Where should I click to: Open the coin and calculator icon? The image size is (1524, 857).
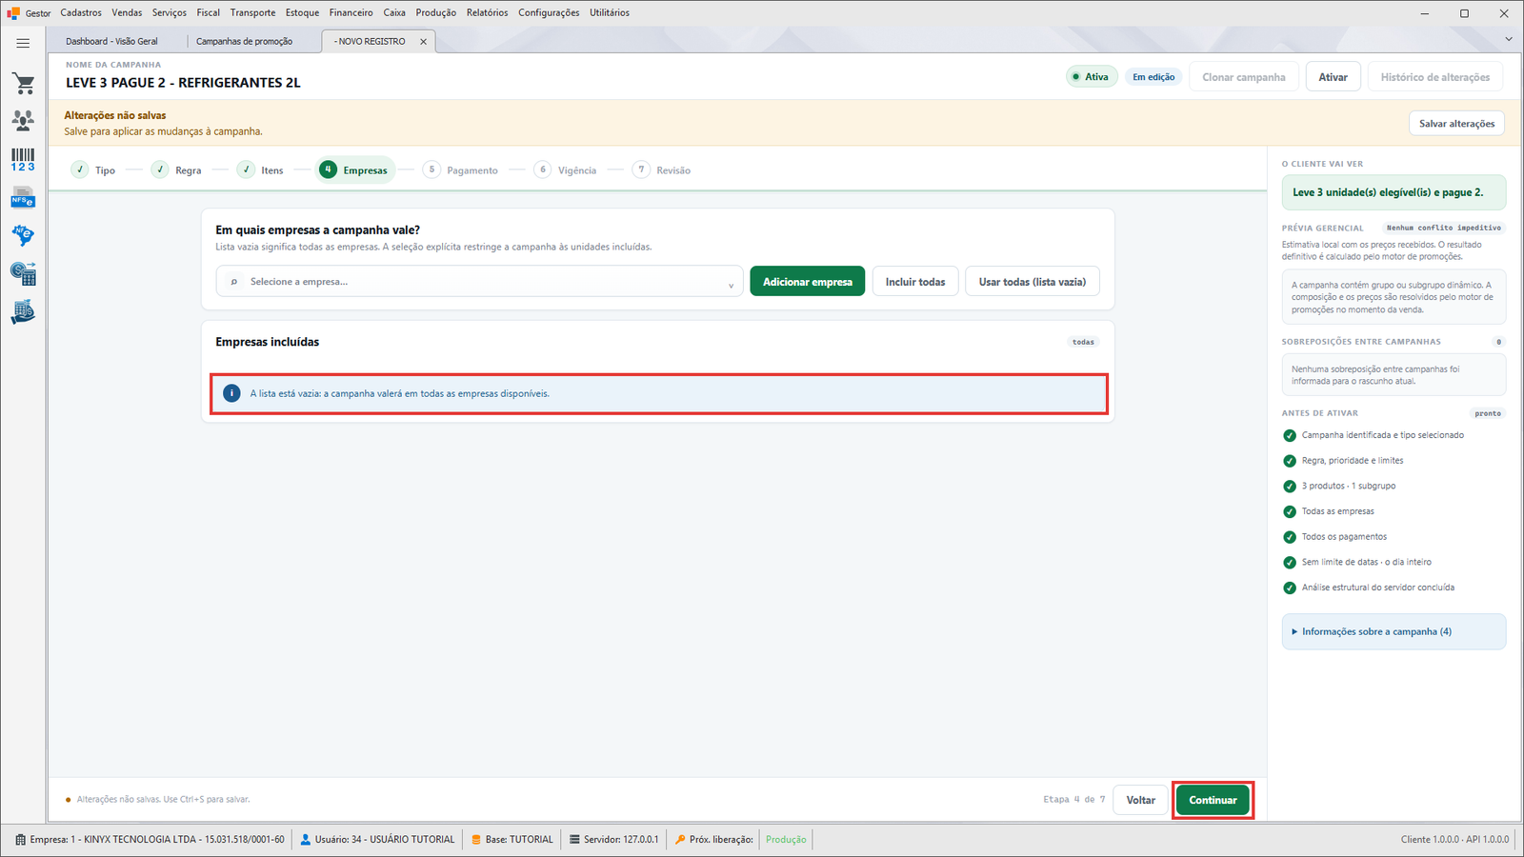pos(23,274)
